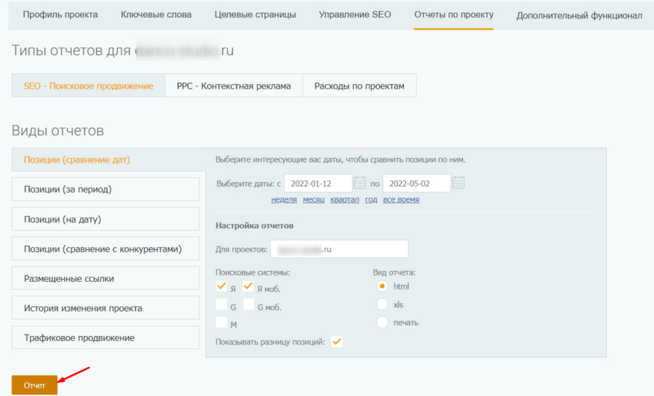The image size is (654, 396).
Task: Open calendar icon for start date
Action: (360, 183)
